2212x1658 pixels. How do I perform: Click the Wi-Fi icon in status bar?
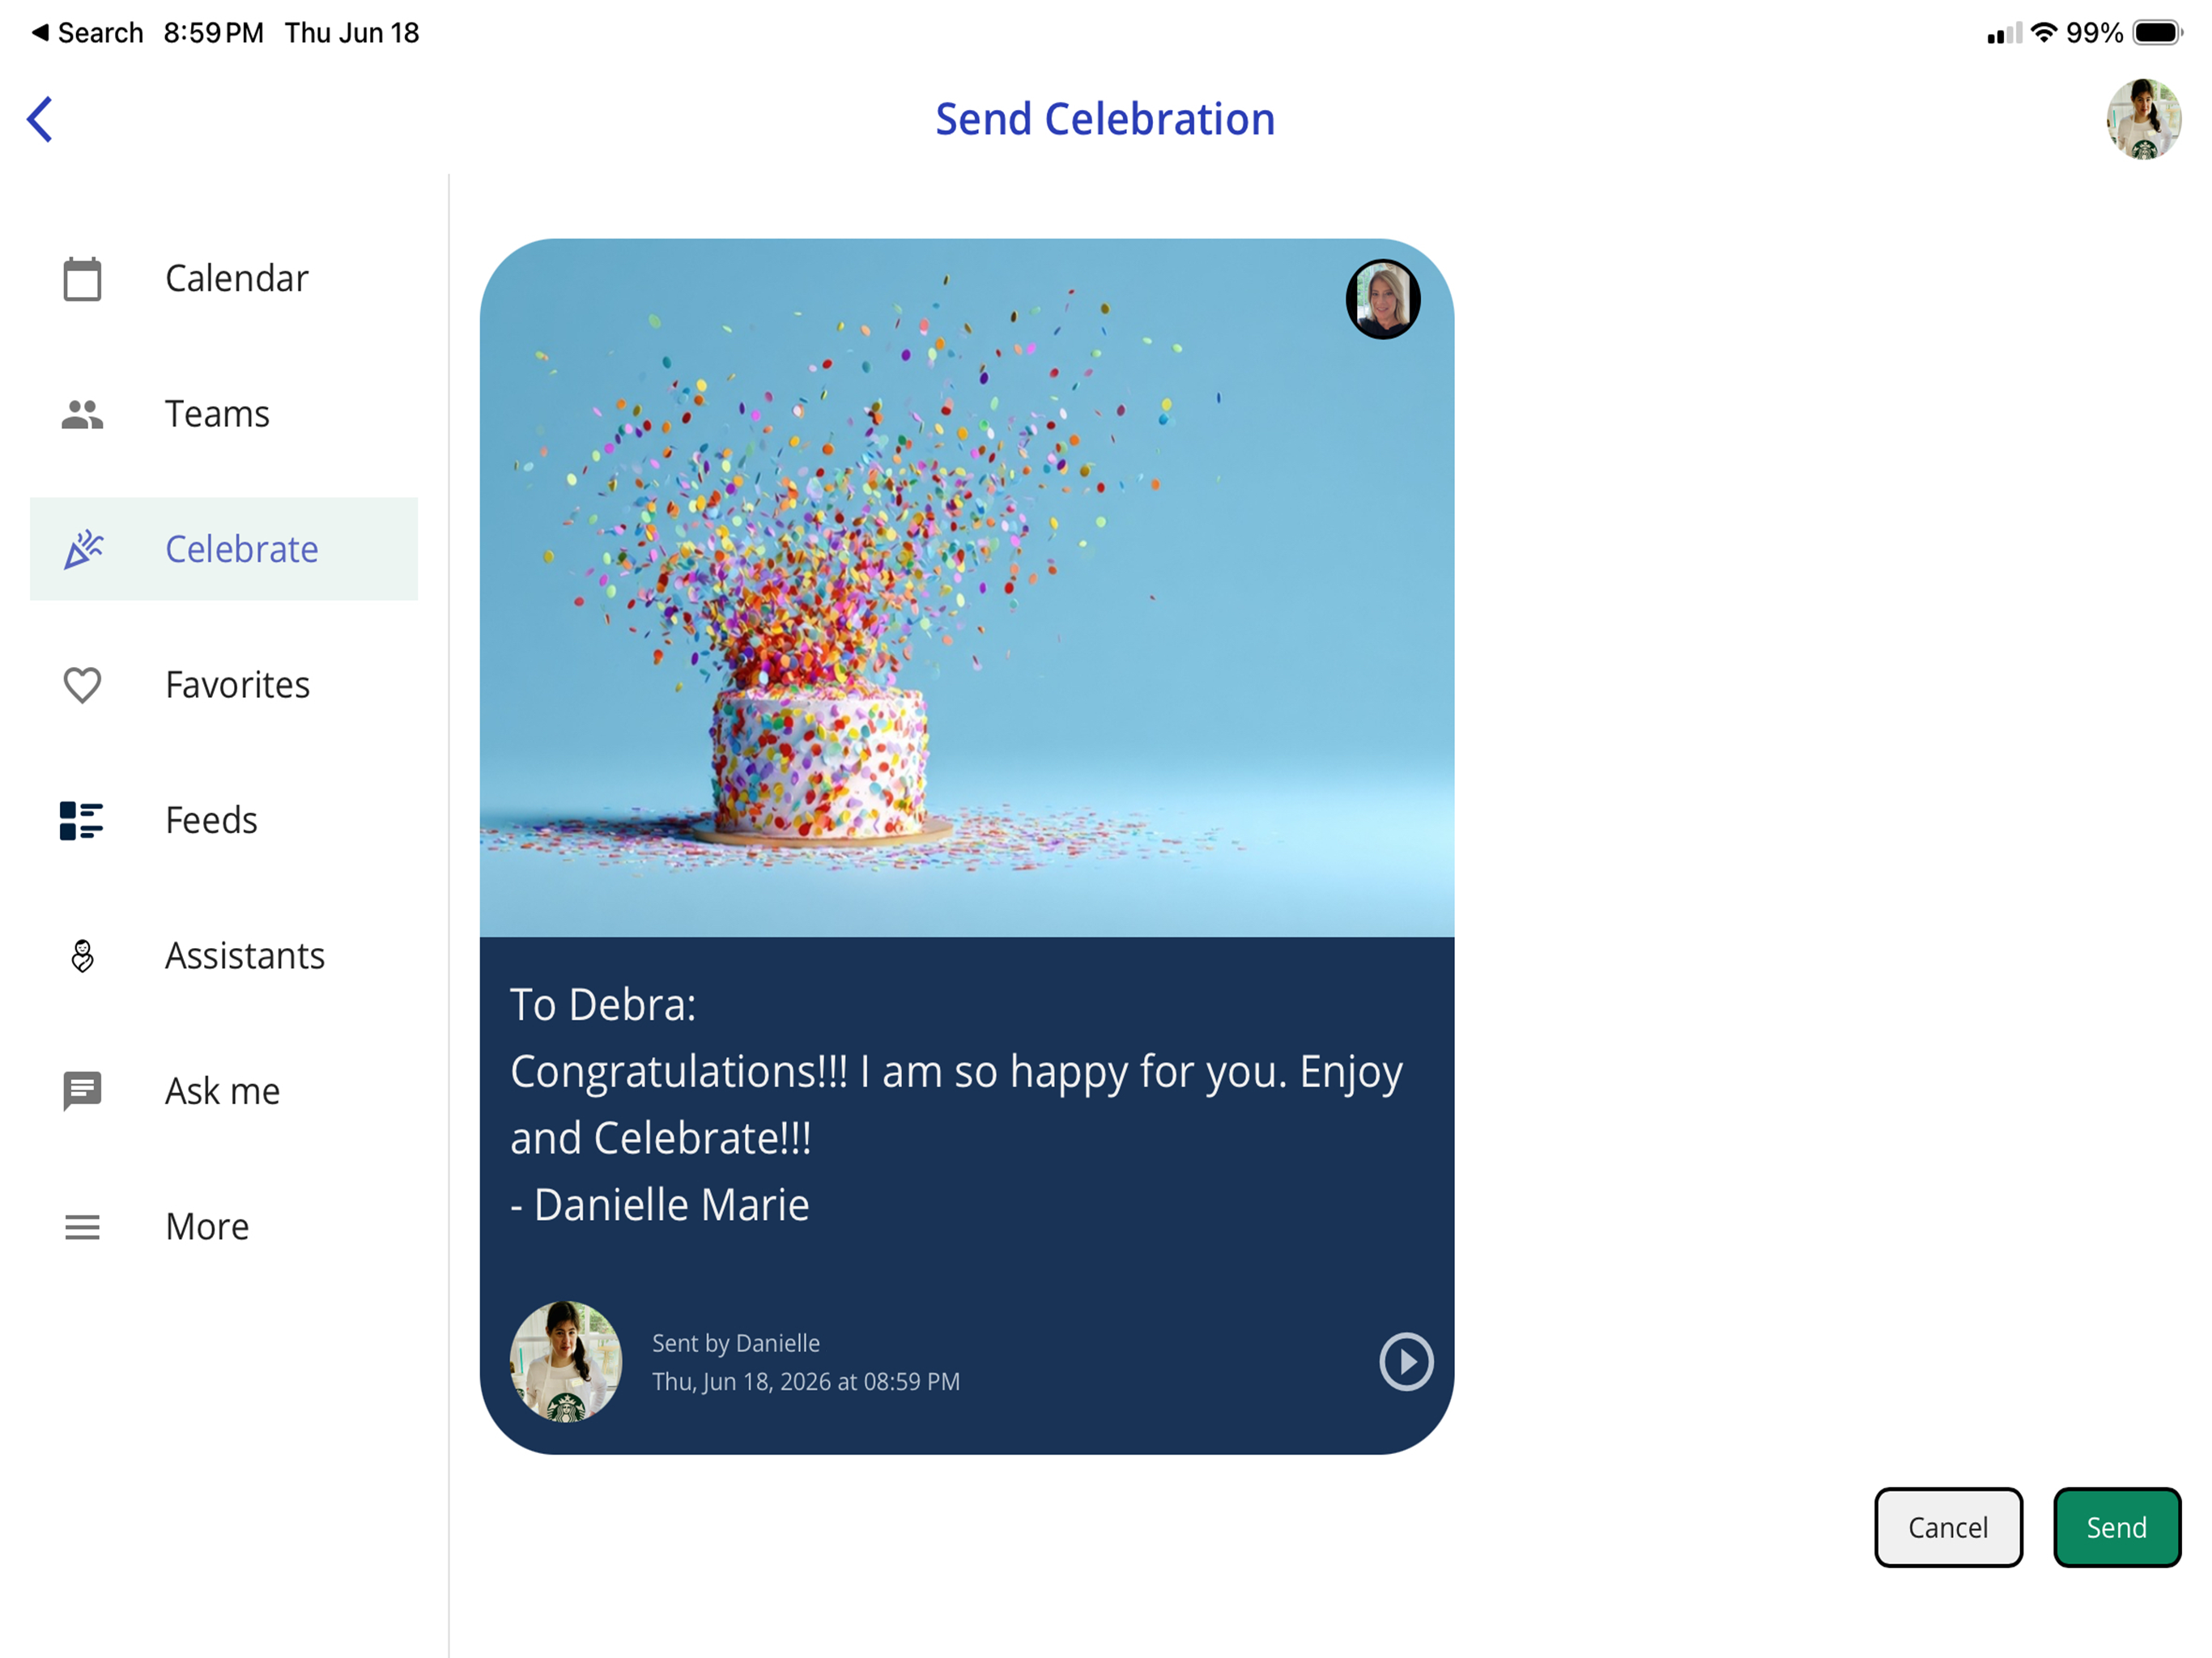point(2044,33)
